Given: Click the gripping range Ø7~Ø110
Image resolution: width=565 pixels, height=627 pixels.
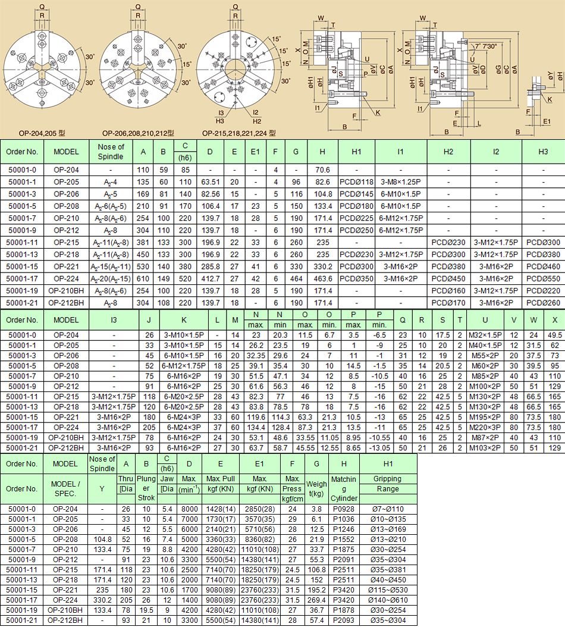Looking at the screenshot, I should [x=387, y=509].
